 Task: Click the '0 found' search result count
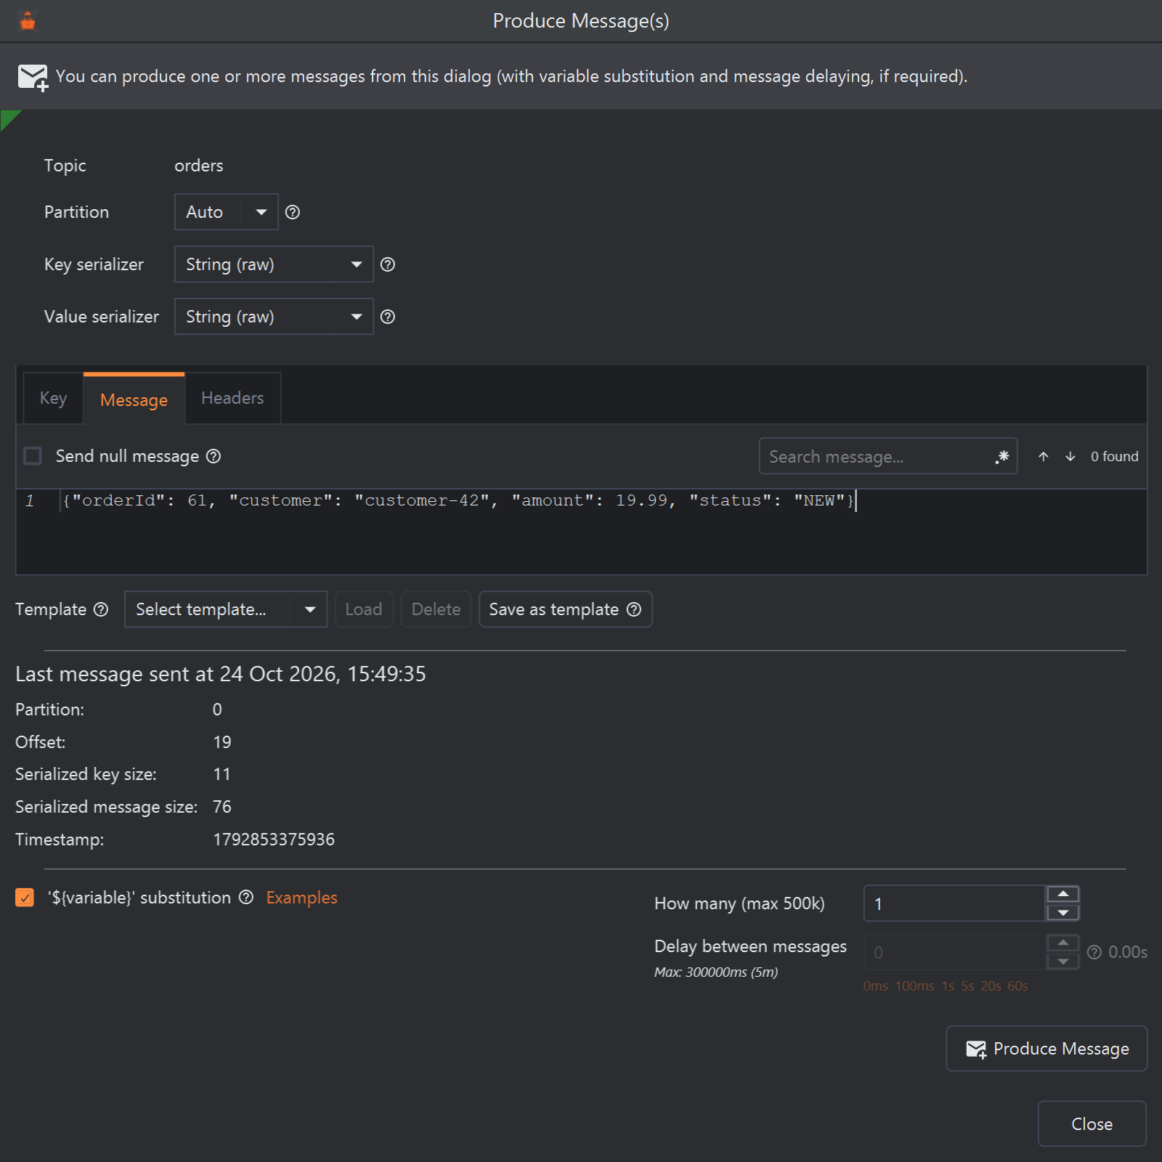[x=1114, y=456]
